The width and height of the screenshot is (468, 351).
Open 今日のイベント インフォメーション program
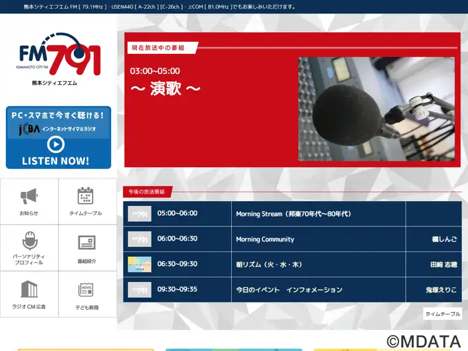pyautogui.click(x=289, y=290)
